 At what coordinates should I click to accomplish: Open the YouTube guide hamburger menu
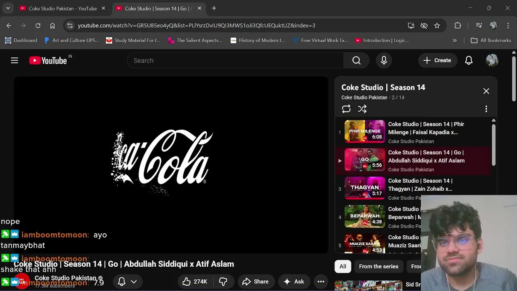click(x=15, y=61)
